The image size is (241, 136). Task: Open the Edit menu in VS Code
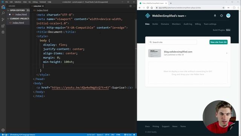[11, 2]
